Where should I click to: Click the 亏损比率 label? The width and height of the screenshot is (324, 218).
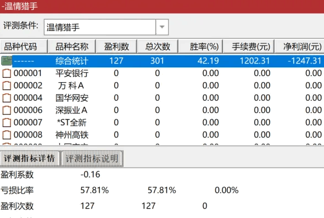(17, 190)
